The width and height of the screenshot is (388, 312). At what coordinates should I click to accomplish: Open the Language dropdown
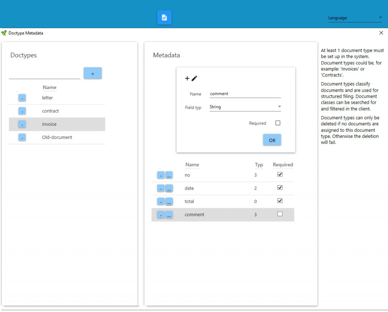355,18
